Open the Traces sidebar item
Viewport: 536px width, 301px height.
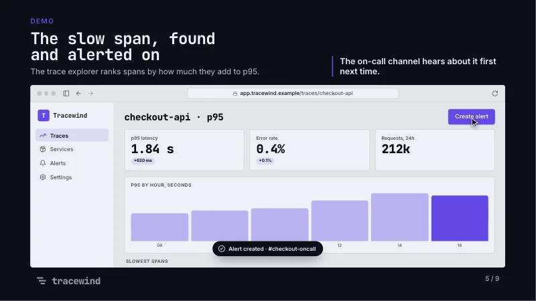tap(72, 135)
